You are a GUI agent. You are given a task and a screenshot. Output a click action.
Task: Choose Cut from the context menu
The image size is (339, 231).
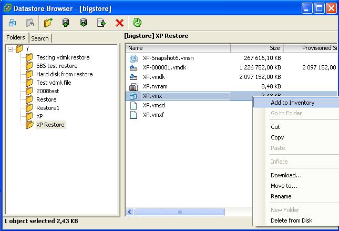coord(275,127)
